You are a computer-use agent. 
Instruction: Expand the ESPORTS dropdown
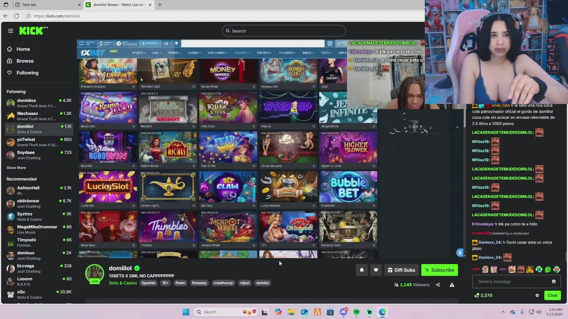(265, 53)
